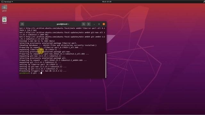Click the new tab icon in terminal titlebar
This screenshot has width=205, height=115.
coord(22,24)
